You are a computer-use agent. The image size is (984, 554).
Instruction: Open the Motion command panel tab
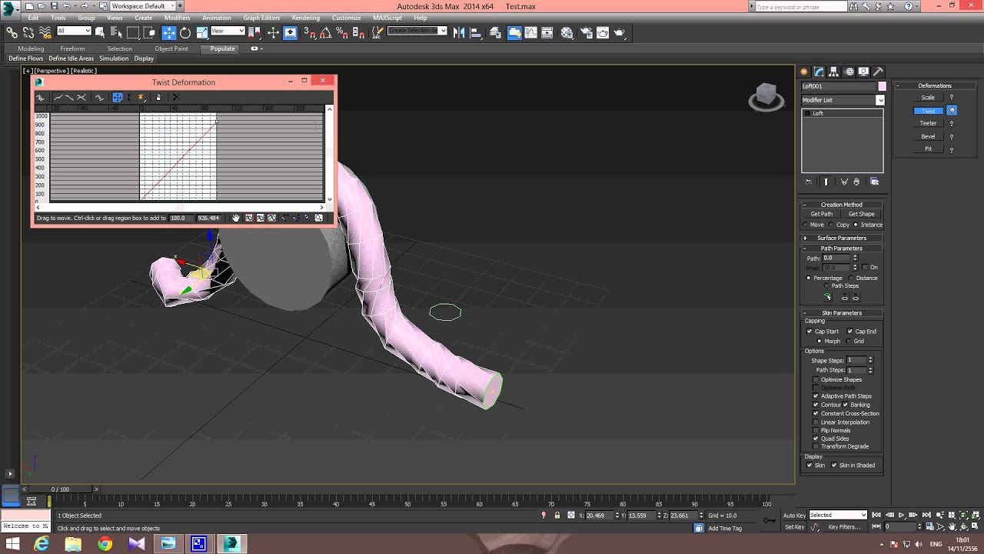pos(849,72)
